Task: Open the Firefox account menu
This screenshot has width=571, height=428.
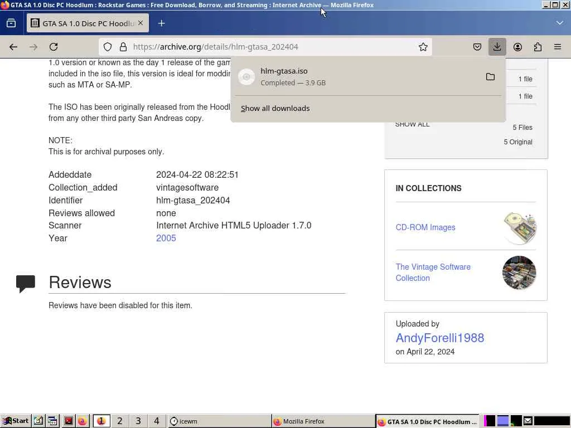Action: click(x=517, y=47)
